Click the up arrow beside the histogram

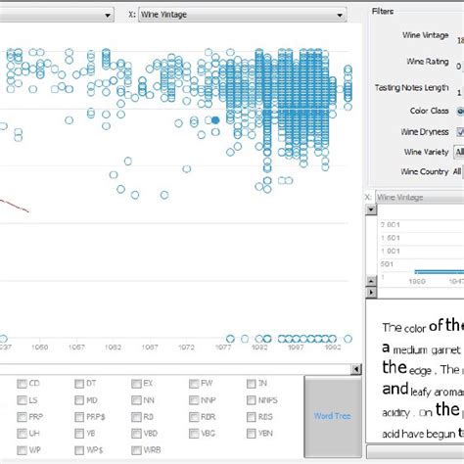(371, 280)
